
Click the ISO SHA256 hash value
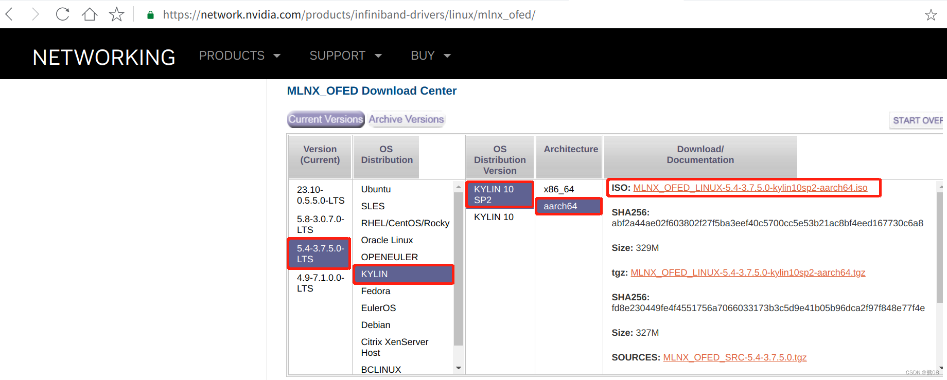[x=767, y=223]
